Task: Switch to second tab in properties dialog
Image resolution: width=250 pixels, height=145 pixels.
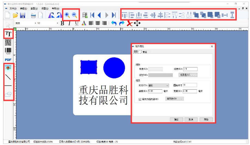Action: pos(145,52)
